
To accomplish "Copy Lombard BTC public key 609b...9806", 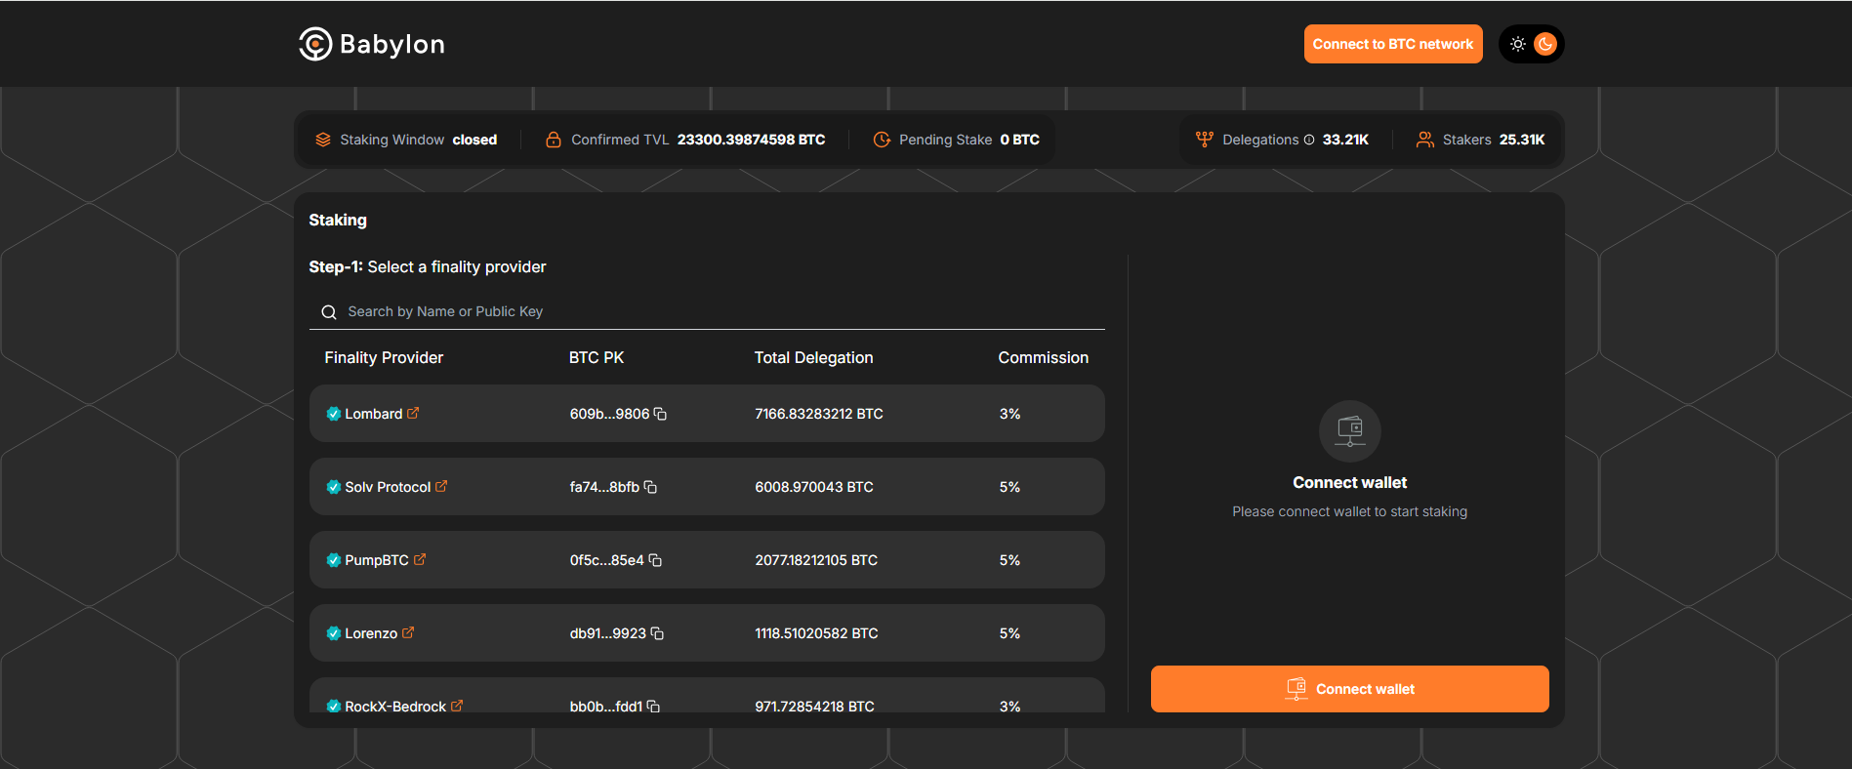I will point(660,414).
